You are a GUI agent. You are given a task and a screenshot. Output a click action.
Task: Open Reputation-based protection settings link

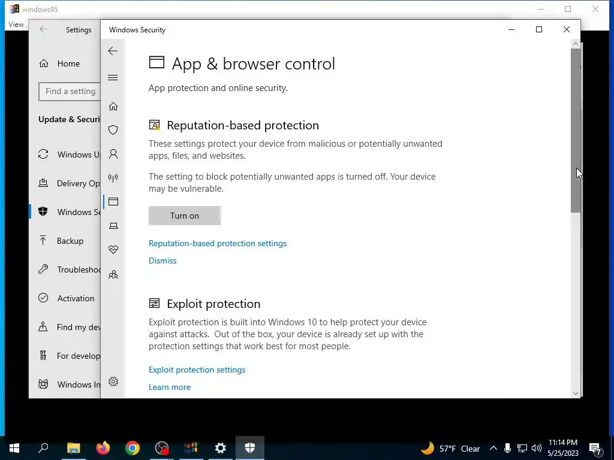click(218, 243)
